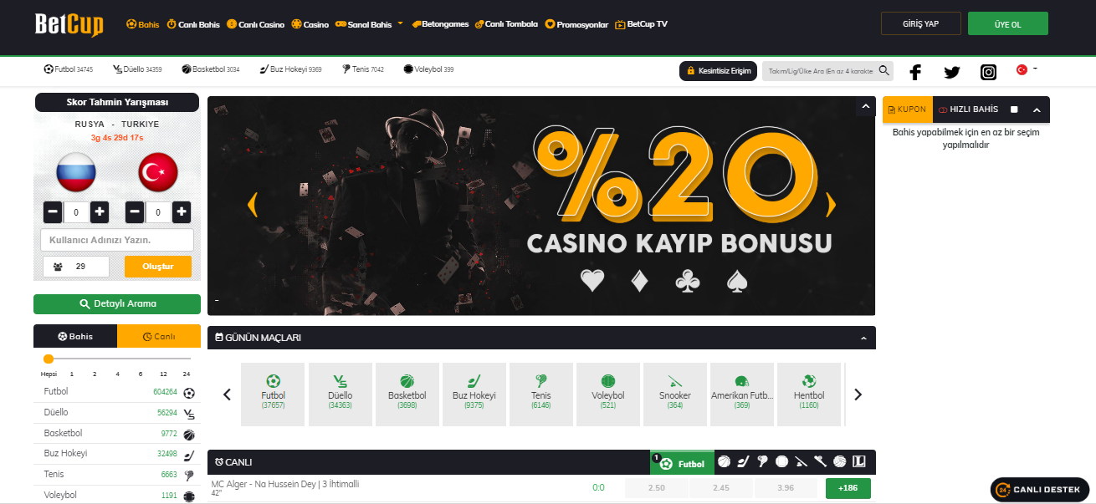Open the Facebook social icon
This screenshot has height=504, width=1096.
pos(915,72)
